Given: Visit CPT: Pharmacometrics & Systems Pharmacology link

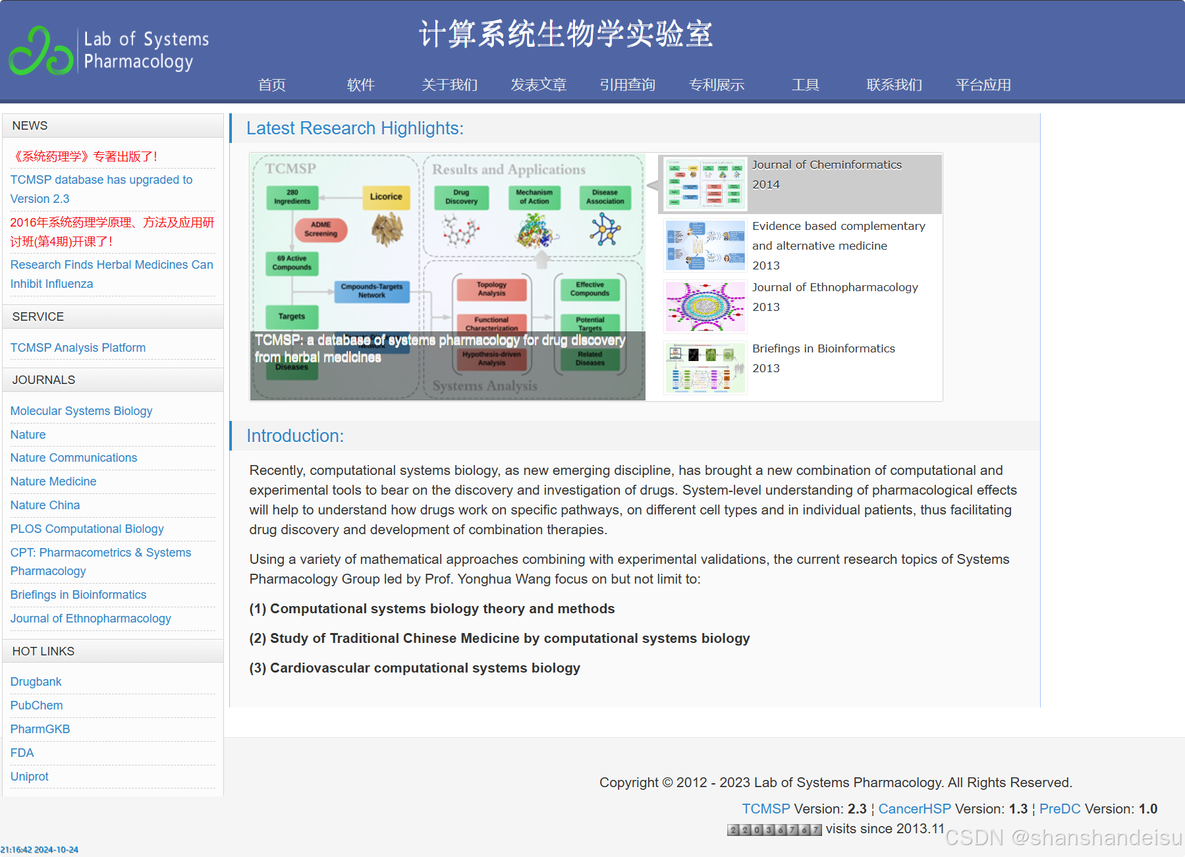Looking at the screenshot, I should coord(101,562).
